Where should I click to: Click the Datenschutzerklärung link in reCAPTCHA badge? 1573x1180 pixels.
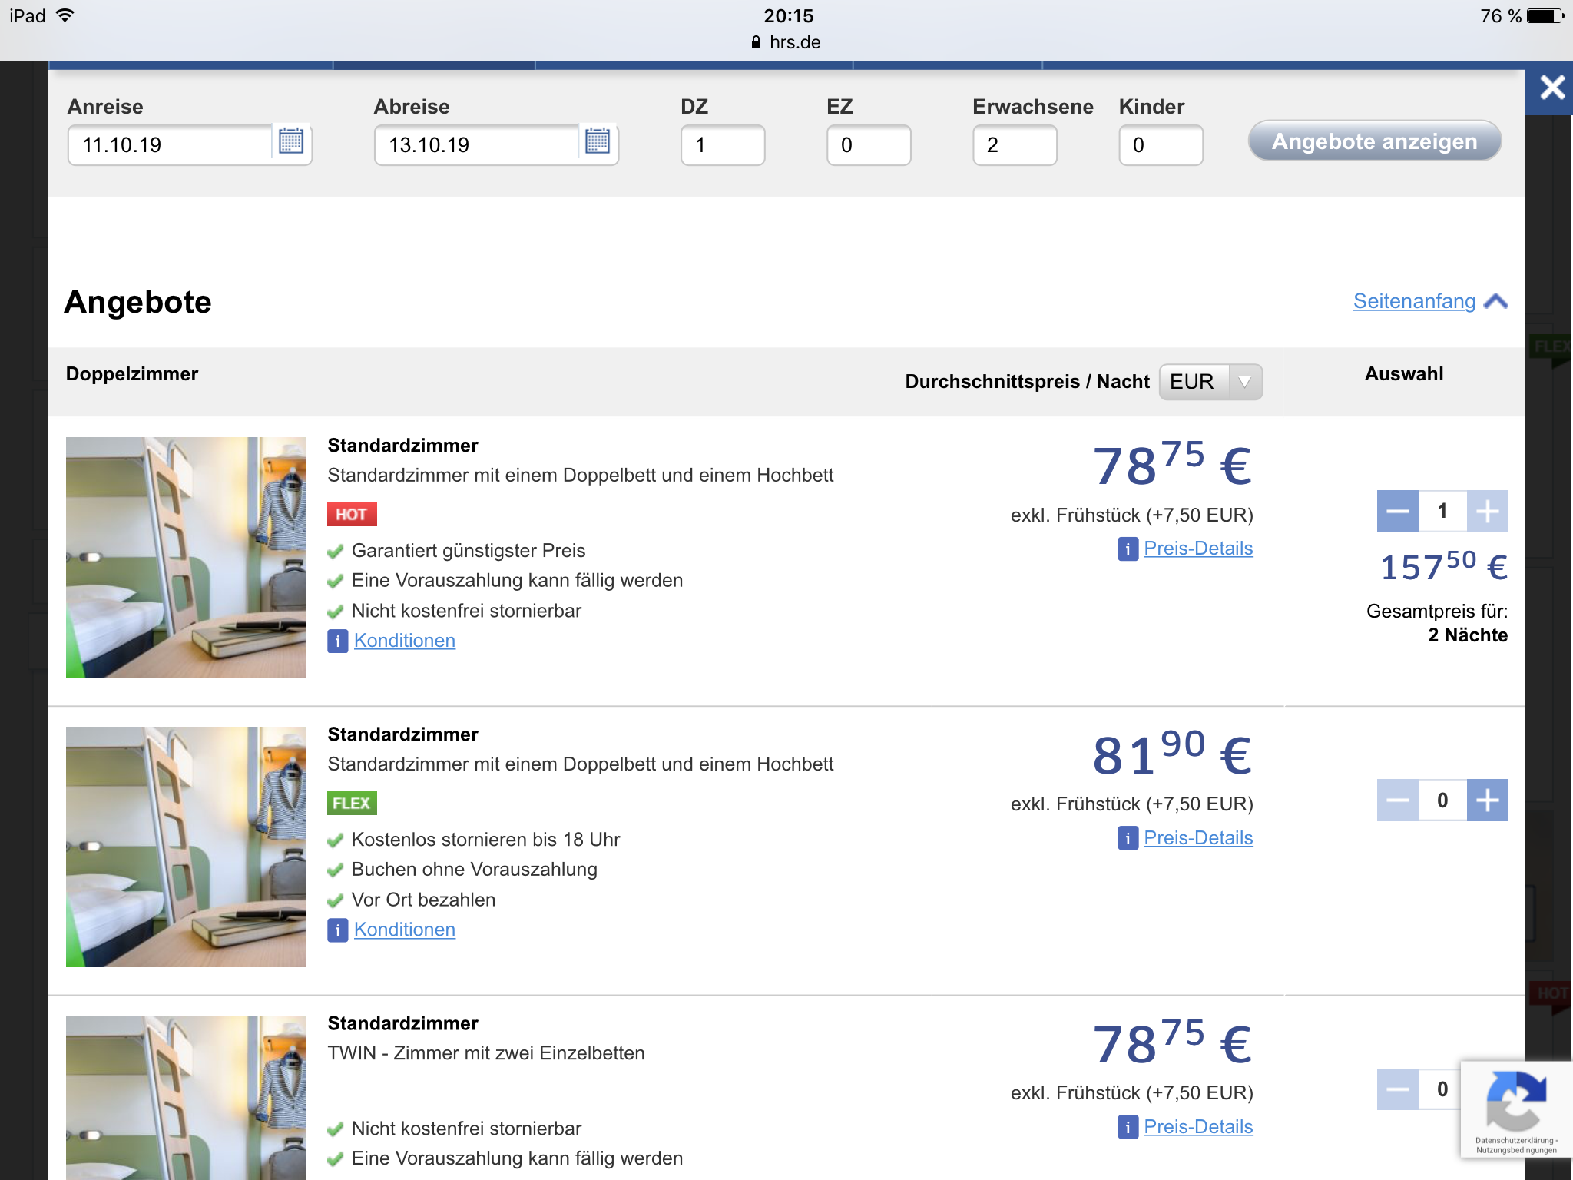1515,1141
